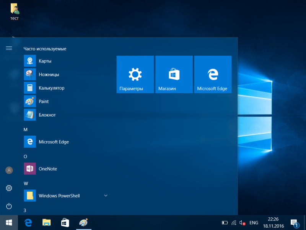
Task: Open Store from the taskbar
Action: tap(65, 223)
